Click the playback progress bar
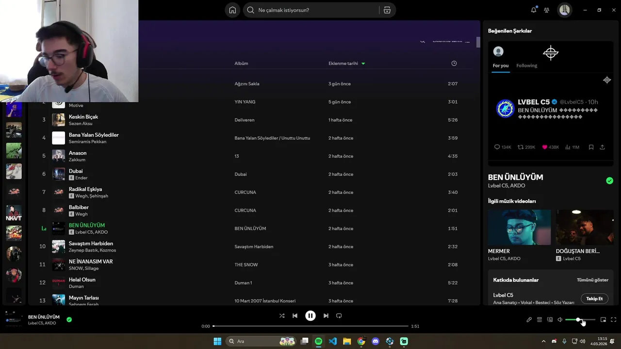Screen dimensions: 621x349 310,326
